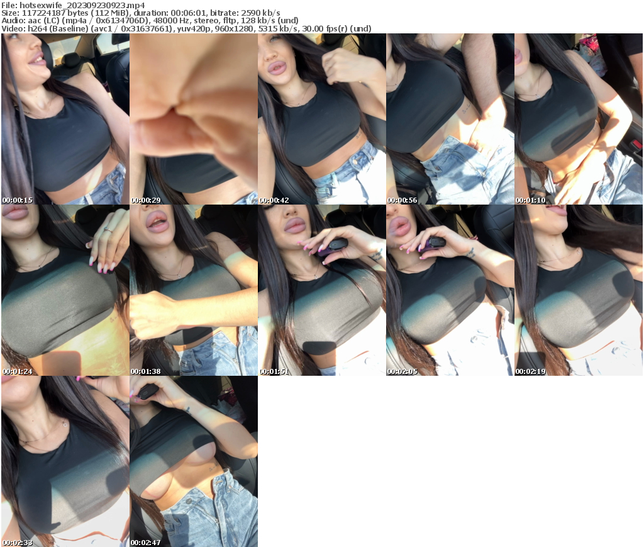Select the frame preview at 00:00:56

(450, 120)
